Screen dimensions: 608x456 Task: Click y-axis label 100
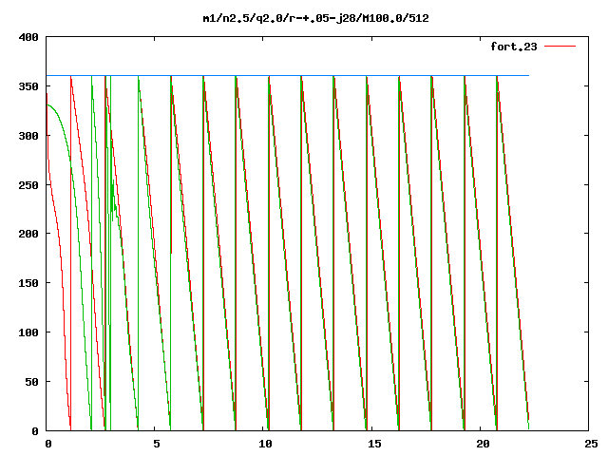[28, 332]
